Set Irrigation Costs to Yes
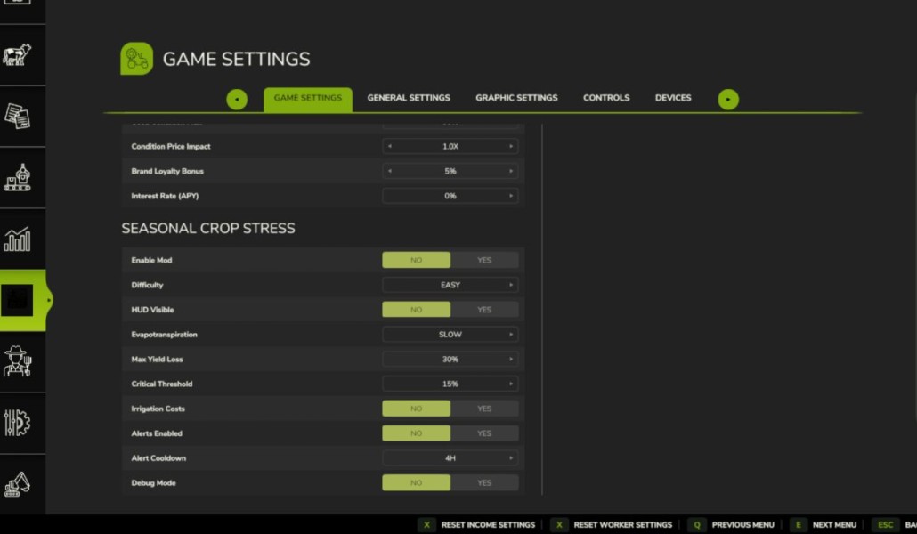 click(484, 409)
